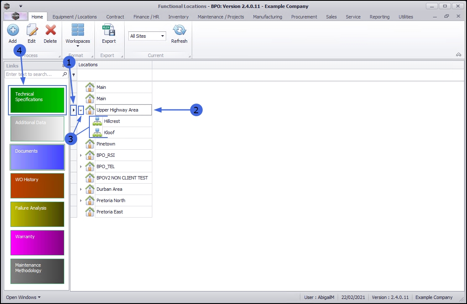Click the Locations column filter row

pyautogui.click(x=115, y=75)
